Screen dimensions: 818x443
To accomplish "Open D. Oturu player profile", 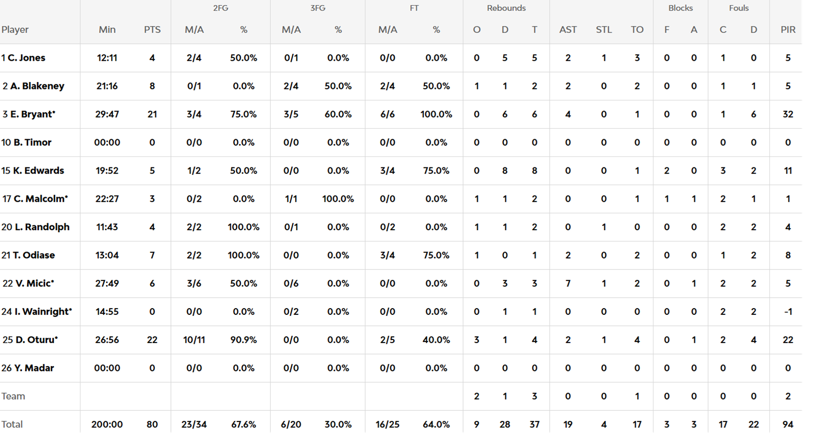I will coord(36,339).
